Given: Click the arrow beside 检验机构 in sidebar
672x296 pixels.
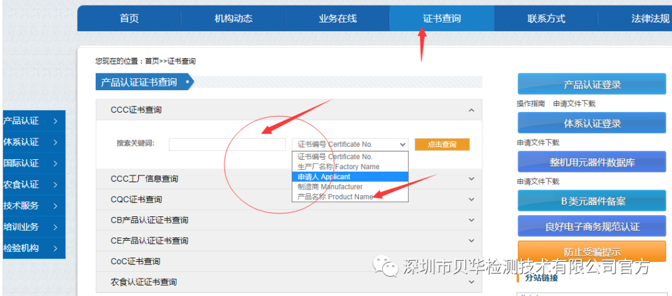Looking at the screenshot, I should tap(56, 249).
